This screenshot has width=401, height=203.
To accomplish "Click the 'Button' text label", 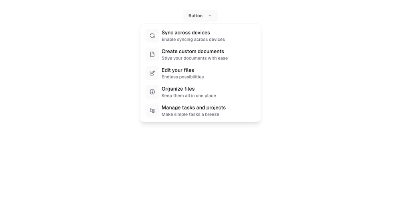I will pyautogui.click(x=195, y=16).
